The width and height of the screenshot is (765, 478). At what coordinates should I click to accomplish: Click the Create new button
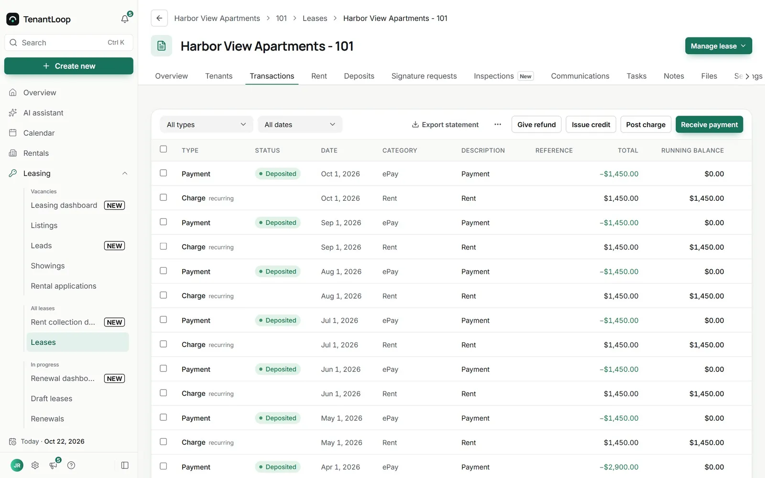tap(69, 66)
